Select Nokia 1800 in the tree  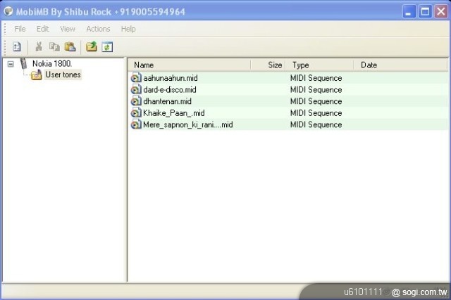[52, 64]
